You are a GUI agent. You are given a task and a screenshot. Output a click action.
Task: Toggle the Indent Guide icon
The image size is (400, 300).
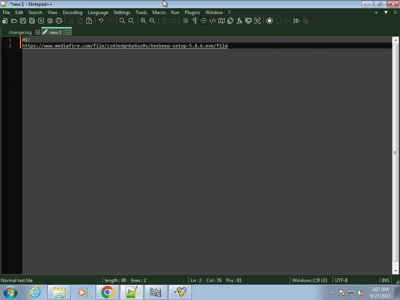pos(204,21)
